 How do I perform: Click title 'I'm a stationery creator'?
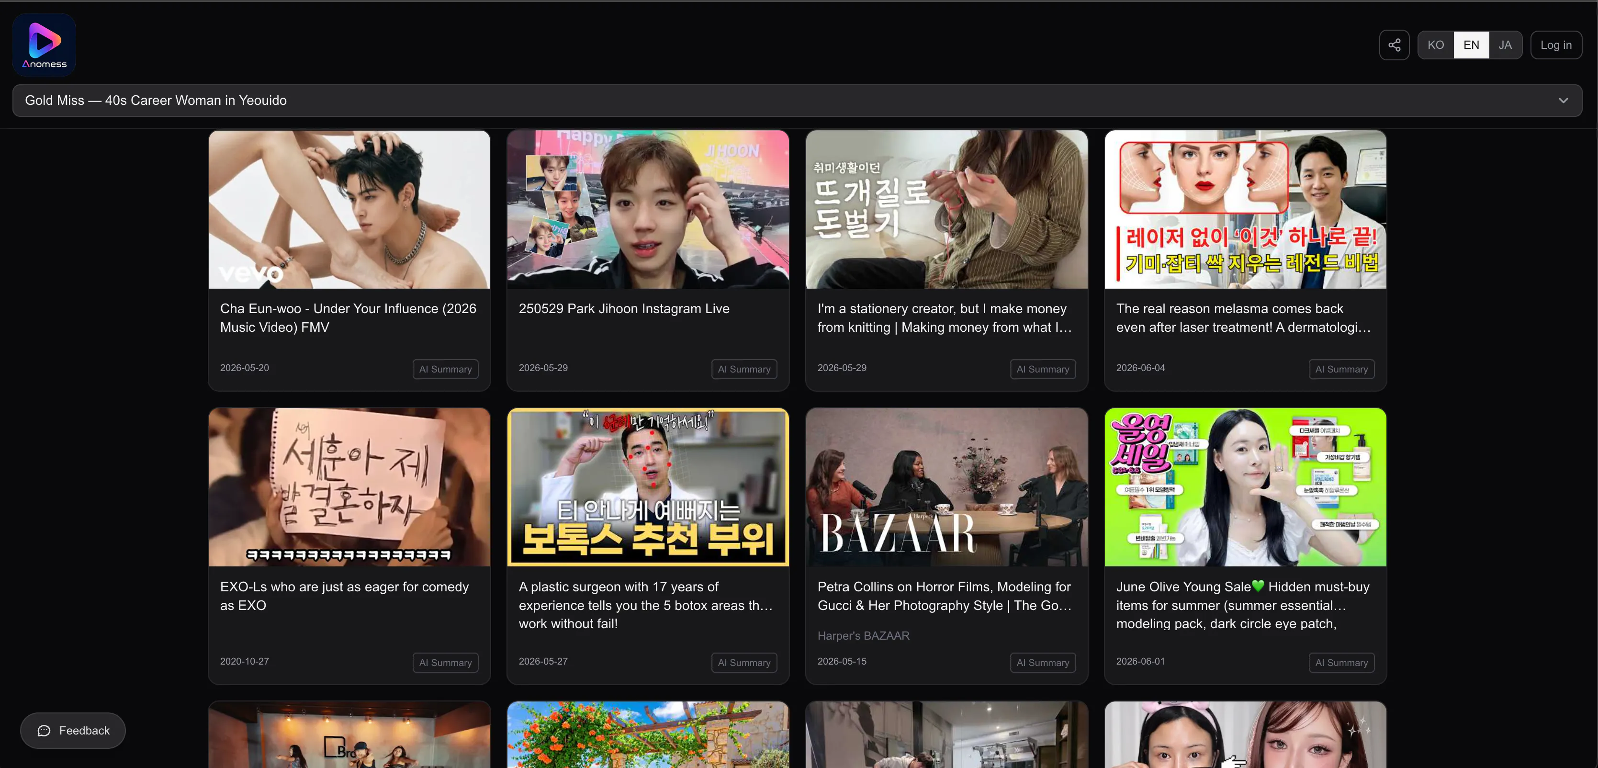[944, 317]
